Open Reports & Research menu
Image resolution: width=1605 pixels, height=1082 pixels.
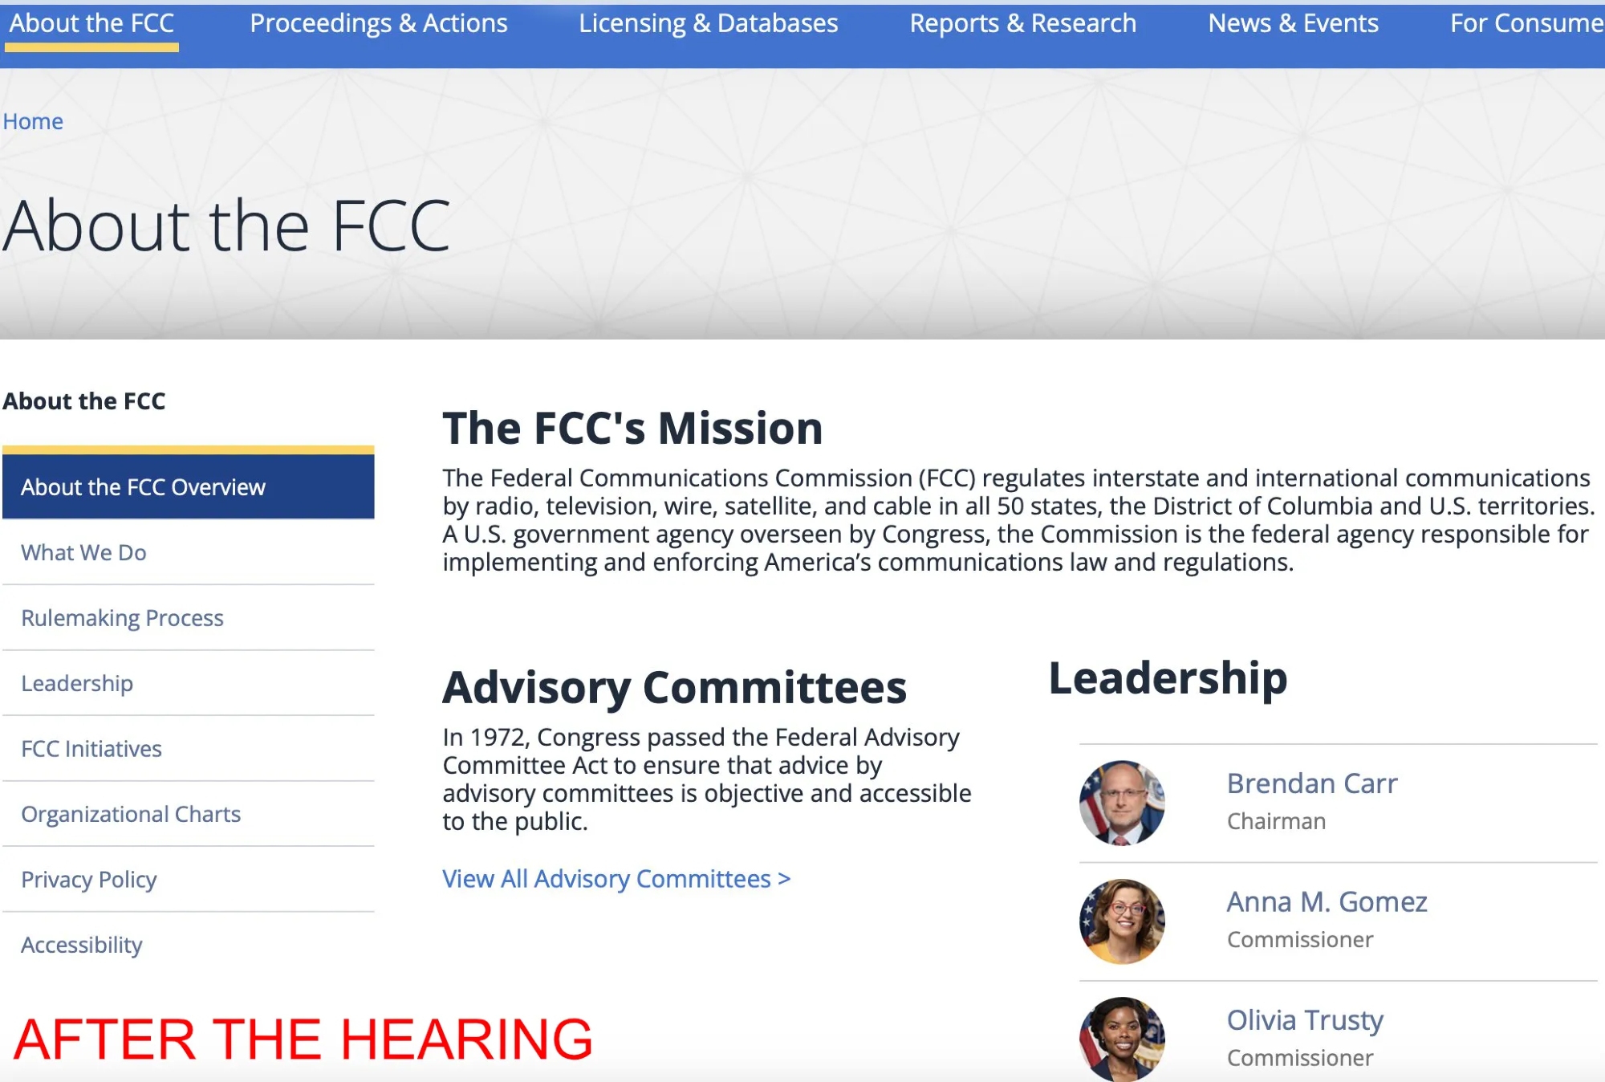click(1022, 24)
